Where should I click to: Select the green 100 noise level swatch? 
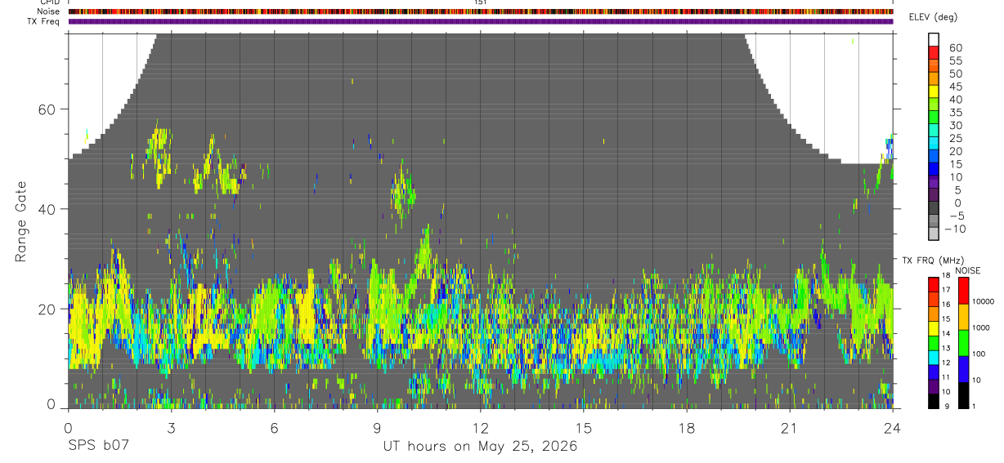(x=963, y=343)
